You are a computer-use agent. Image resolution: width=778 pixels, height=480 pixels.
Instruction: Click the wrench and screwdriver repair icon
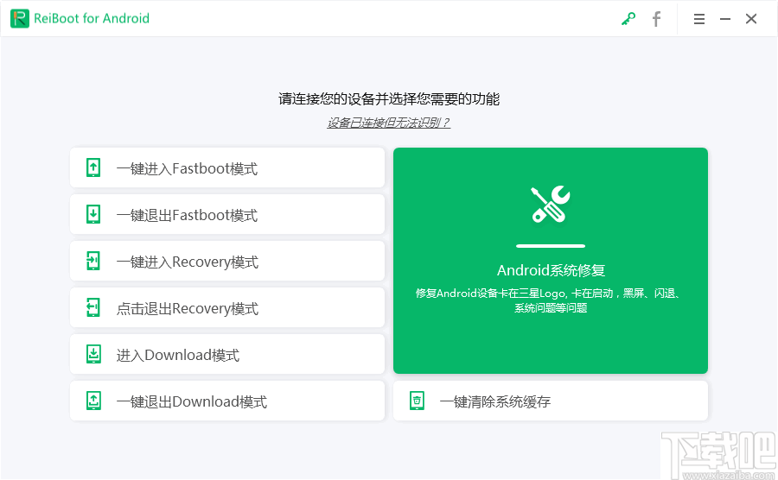551,204
